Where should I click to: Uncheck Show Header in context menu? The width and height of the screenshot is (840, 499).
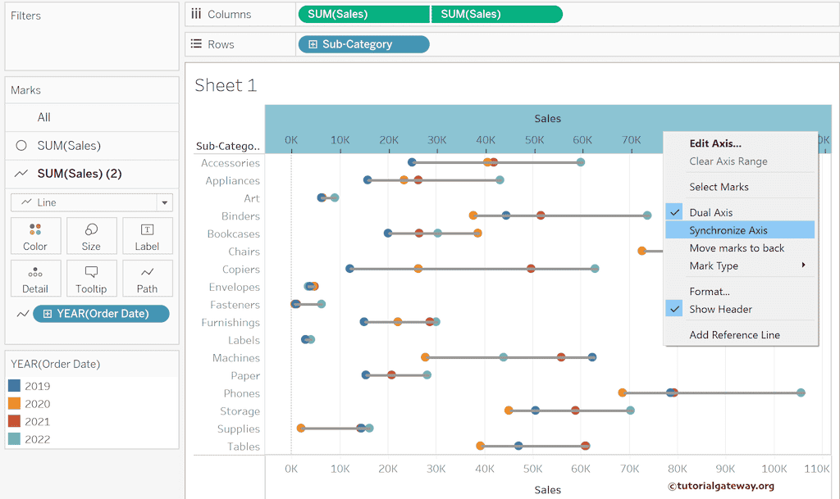point(720,309)
